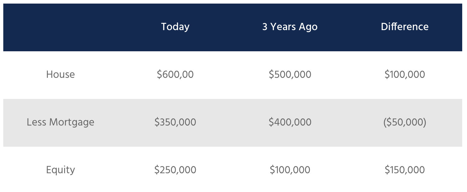Click the $600,00 house value today
The width and height of the screenshot is (467, 192).
pyautogui.click(x=175, y=74)
